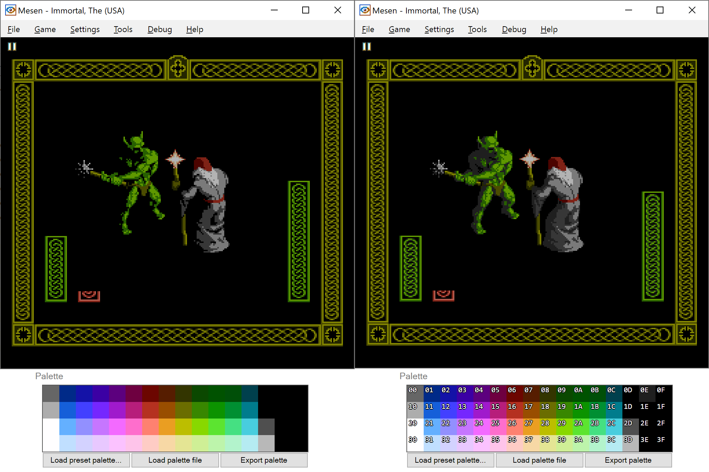Select palette color 21 sky blue swatch
Screen dimensions: 709x472
coord(432,427)
